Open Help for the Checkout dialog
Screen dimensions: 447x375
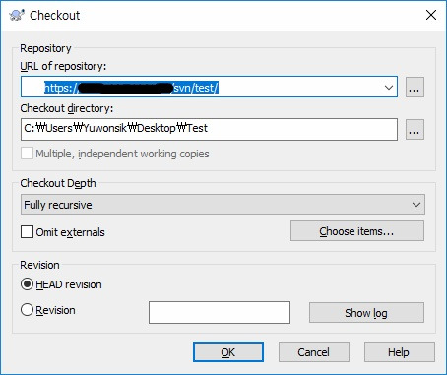(399, 352)
